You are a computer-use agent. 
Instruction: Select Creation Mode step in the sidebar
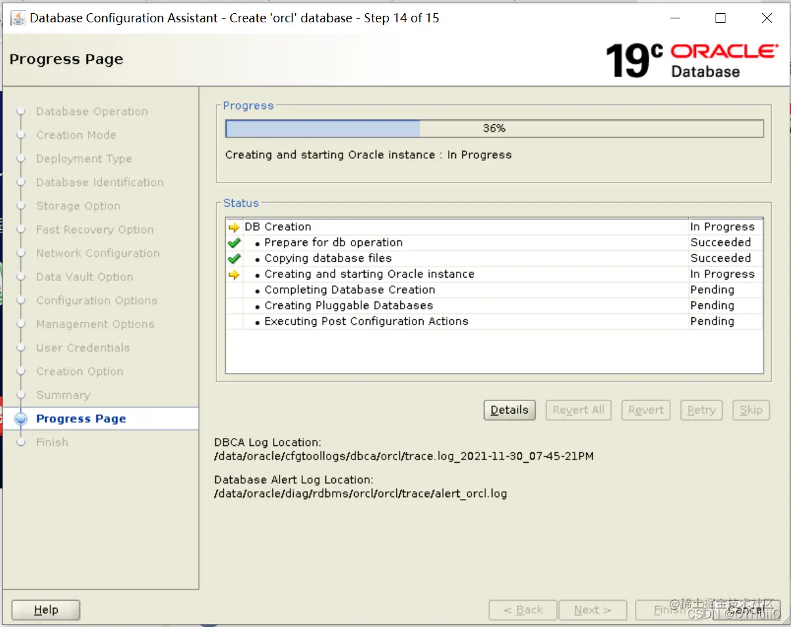coord(76,135)
